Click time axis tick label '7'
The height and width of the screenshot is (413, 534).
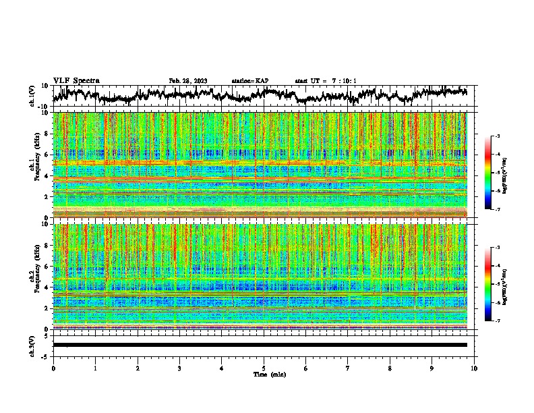tap(348, 368)
